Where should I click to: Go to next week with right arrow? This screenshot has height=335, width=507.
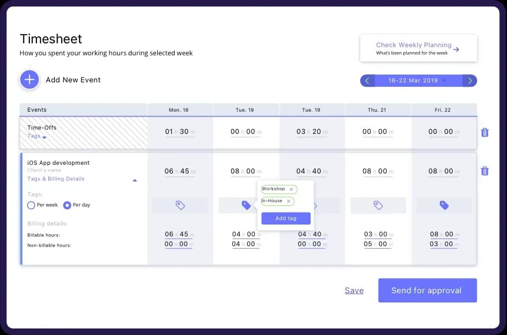coord(470,81)
